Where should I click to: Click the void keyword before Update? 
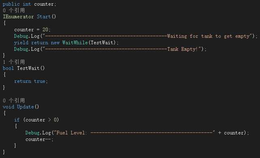click(9, 107)
